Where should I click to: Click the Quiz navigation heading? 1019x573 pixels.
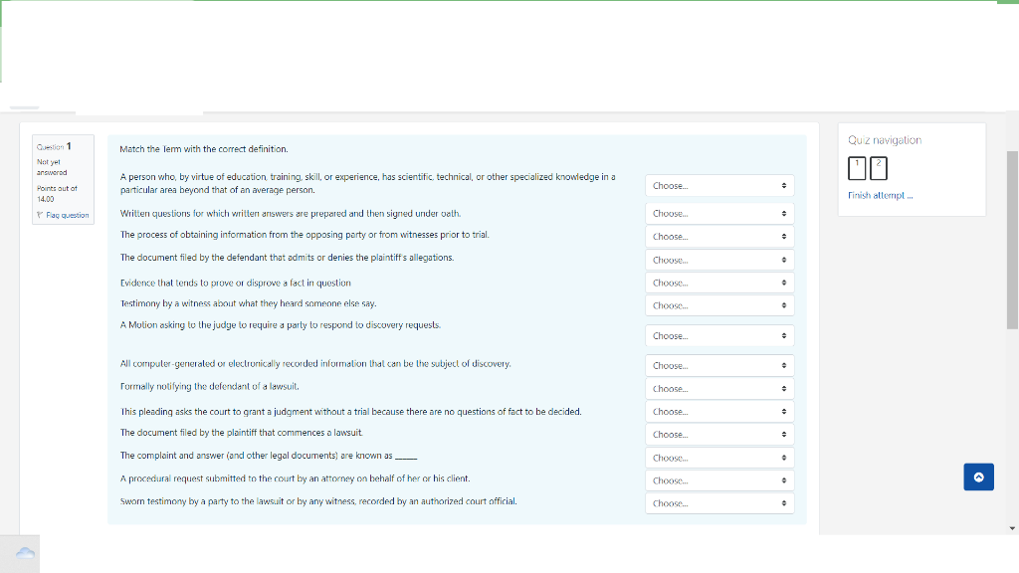(885, 140)
